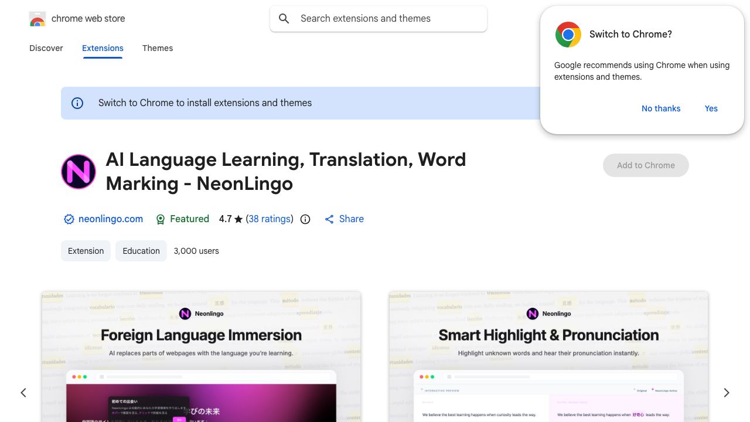Click the info icon in the blue banner
The height and width of the screenshot is (422, 750).
tap(77, 103)
